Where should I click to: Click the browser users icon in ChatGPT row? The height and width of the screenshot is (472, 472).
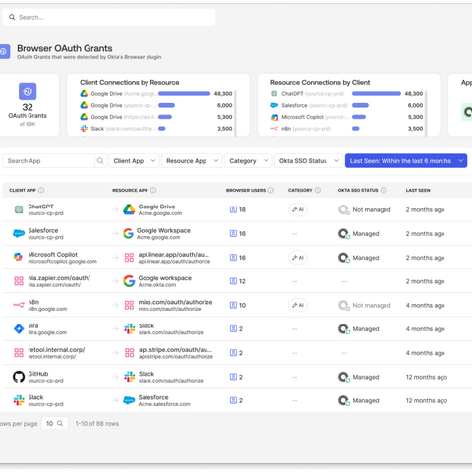[x=233, y=209]
